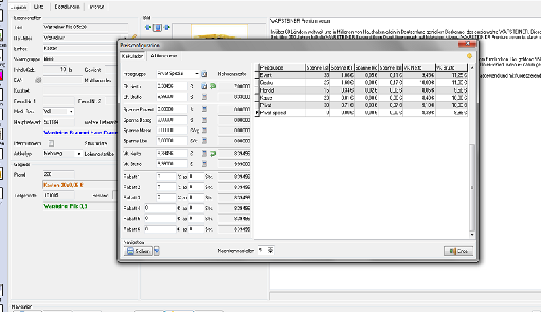Viewport: 541px width, 312px height.
Task: Select the Kalkulation tab
Action: 133,56
